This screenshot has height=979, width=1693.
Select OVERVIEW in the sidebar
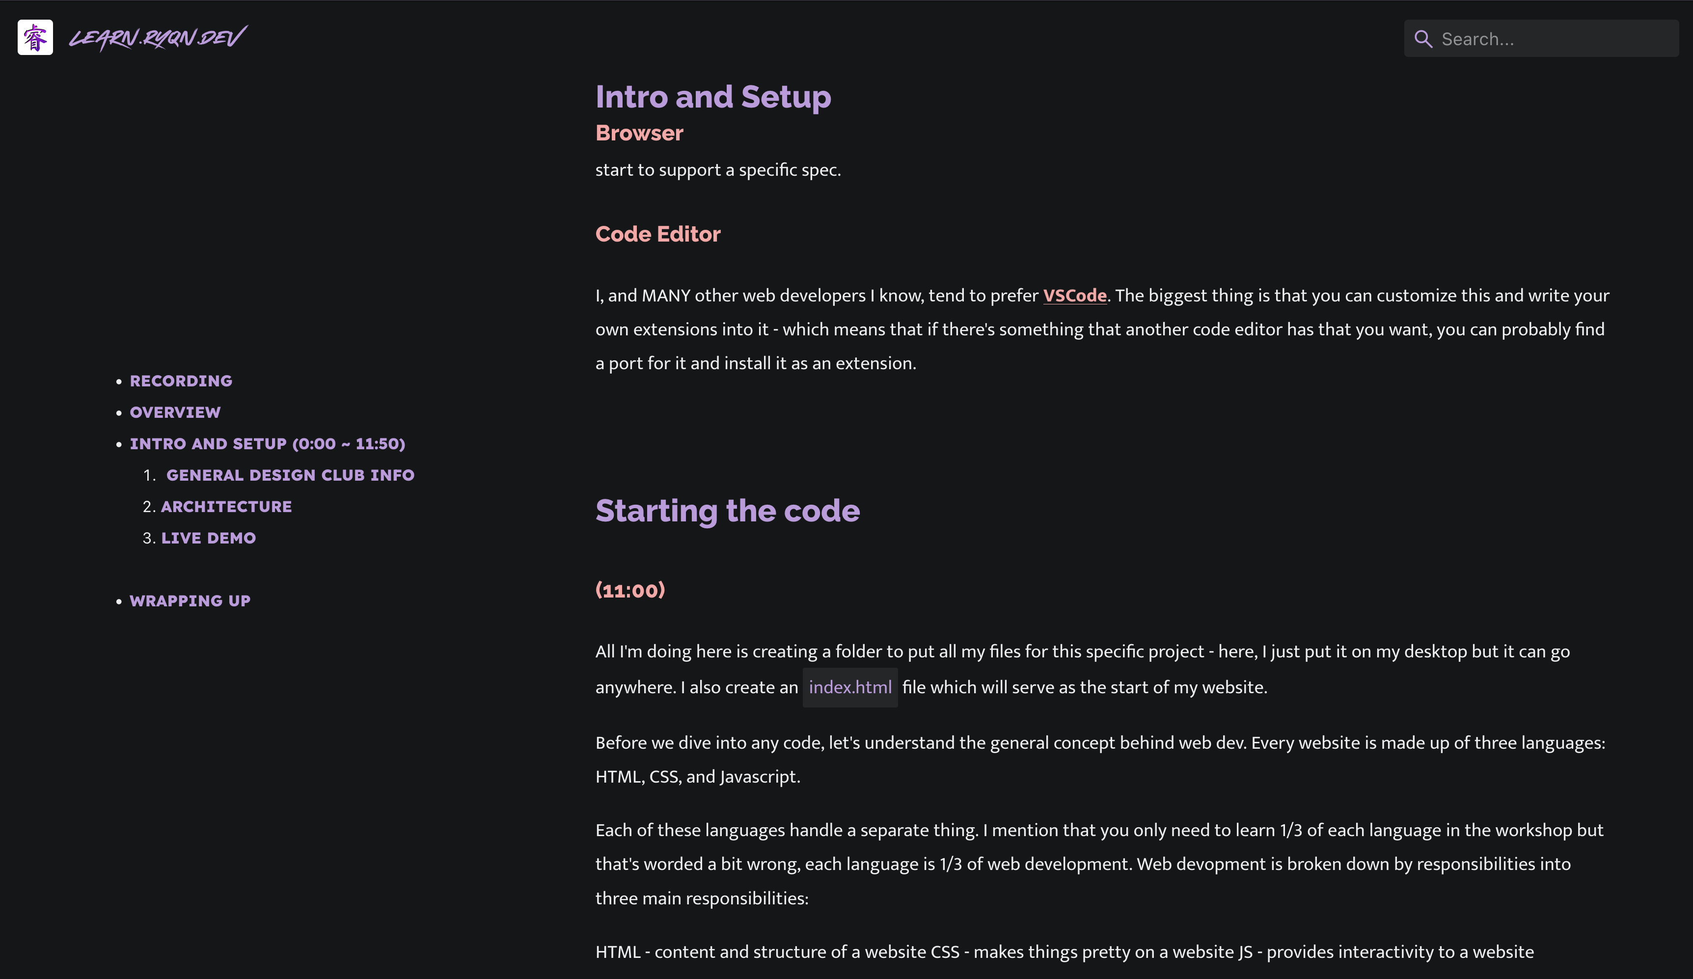pos(175,412)
